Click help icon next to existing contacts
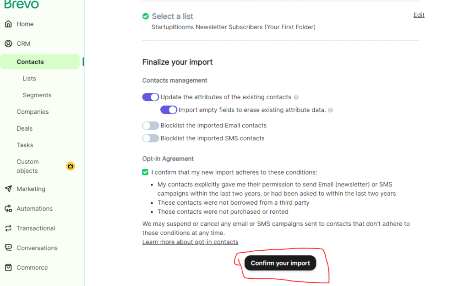The image size is (469, 286). click(x=296, y=97)
